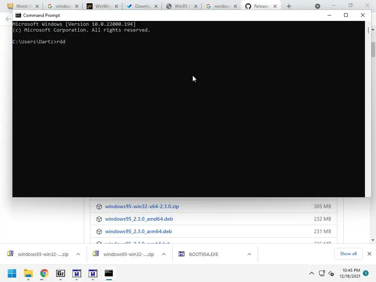Download windows95_2.3.0_amd64.deb
The width and height of the screenshot is (376, 282).
[x=139, y=219]
